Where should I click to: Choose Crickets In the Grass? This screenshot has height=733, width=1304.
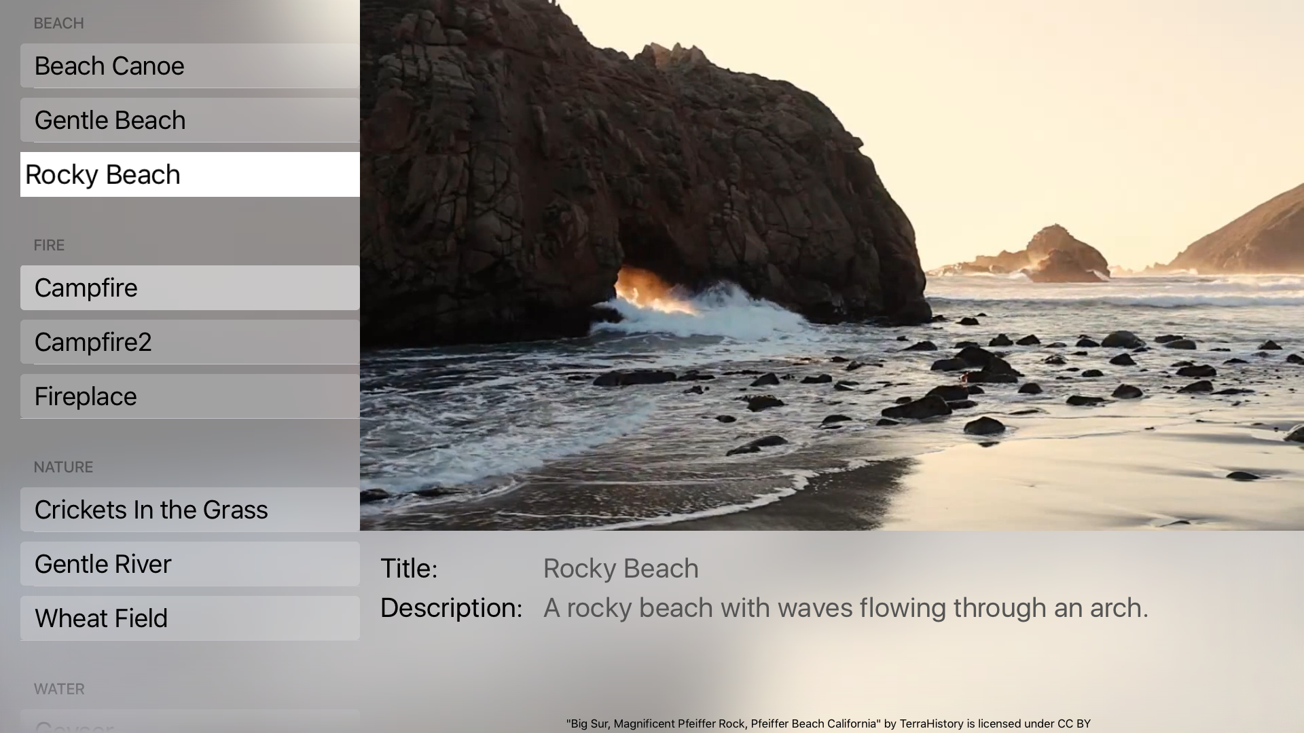click(190, 510)
